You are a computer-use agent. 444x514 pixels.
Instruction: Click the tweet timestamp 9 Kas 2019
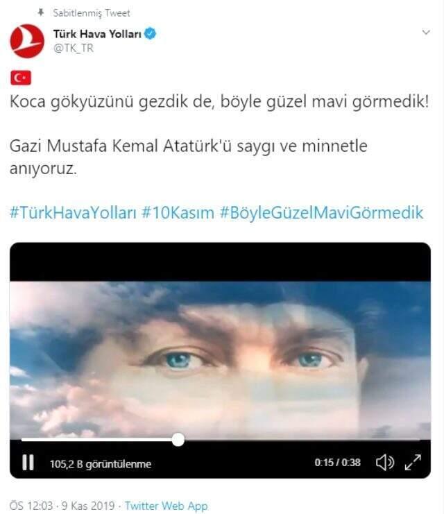[88, 506]
